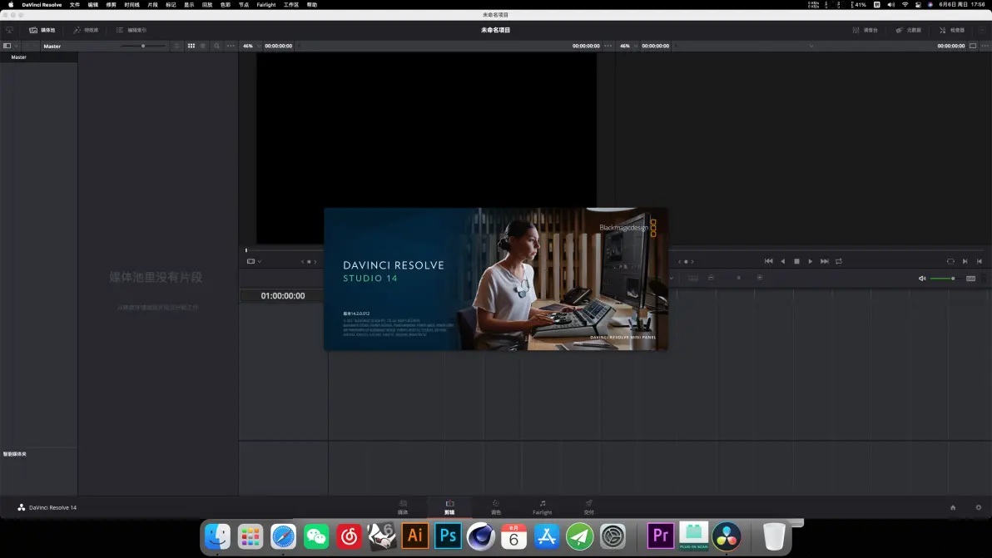The width and height of the screenshot is (992, 558).
Task: Open WeChat from the Dock
Action: pos(316,536)
